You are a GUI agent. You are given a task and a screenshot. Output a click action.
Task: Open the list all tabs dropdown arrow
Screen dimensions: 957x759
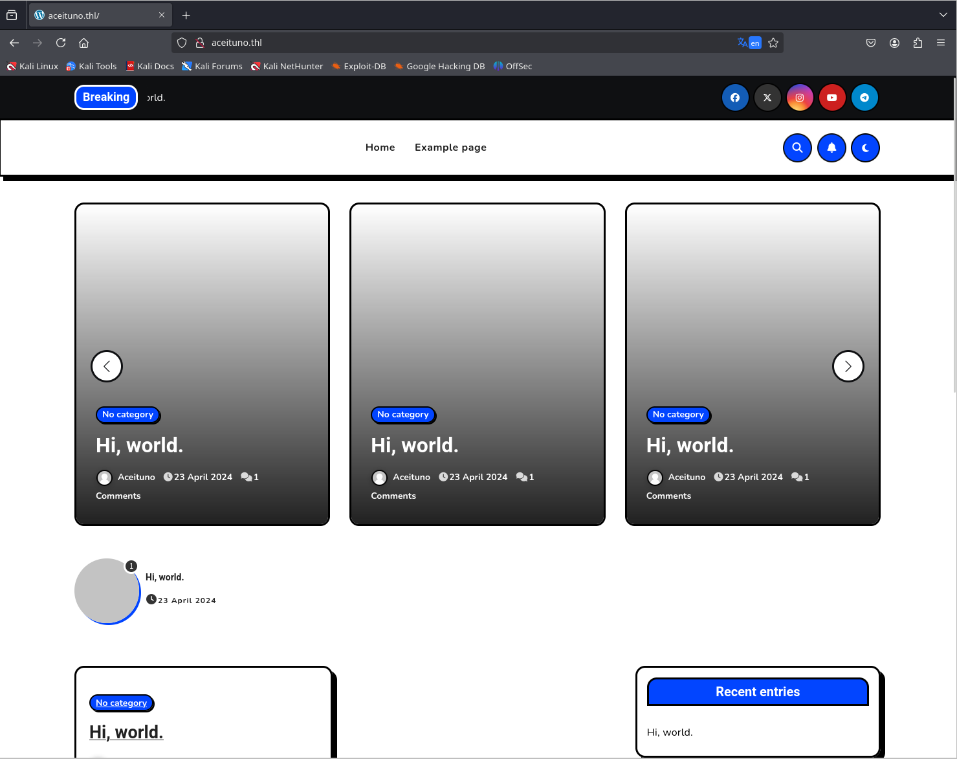pos(943,15)
